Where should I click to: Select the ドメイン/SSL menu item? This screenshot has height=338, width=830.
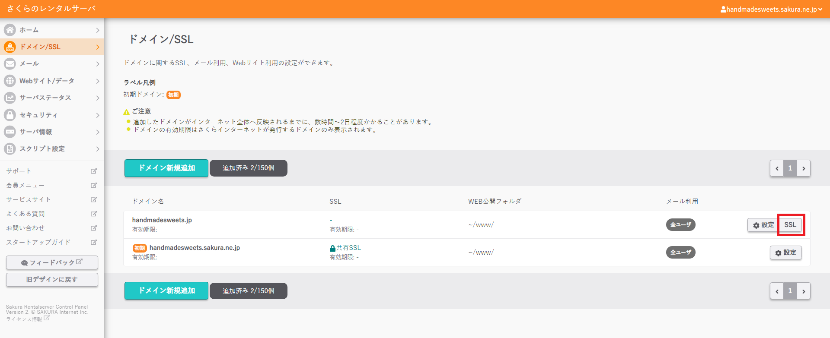click(x=52, y=47)
